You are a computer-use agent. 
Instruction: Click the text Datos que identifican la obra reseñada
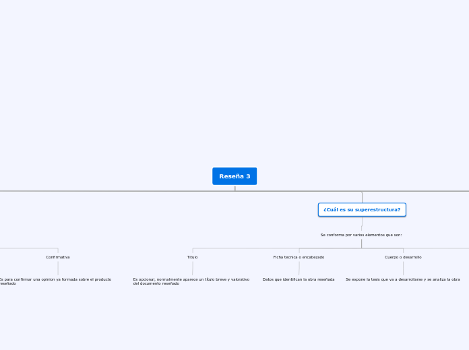[299, 279]
